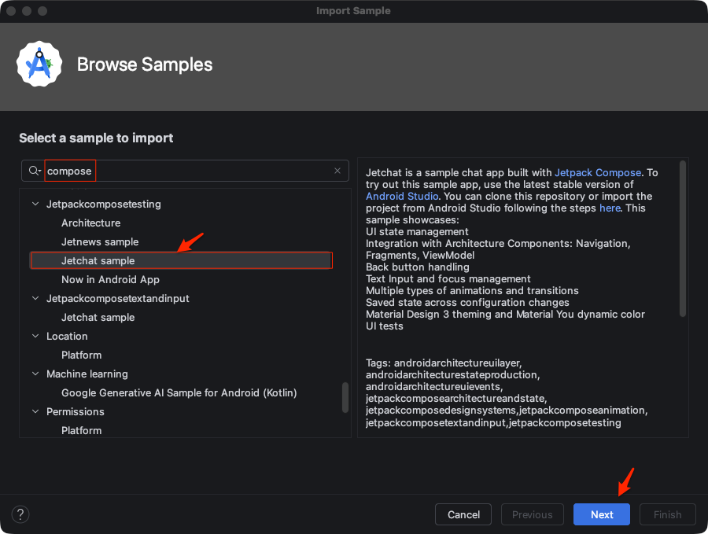
Task: Open the Jetpack Compose link
Action: [x=598, y=172]
